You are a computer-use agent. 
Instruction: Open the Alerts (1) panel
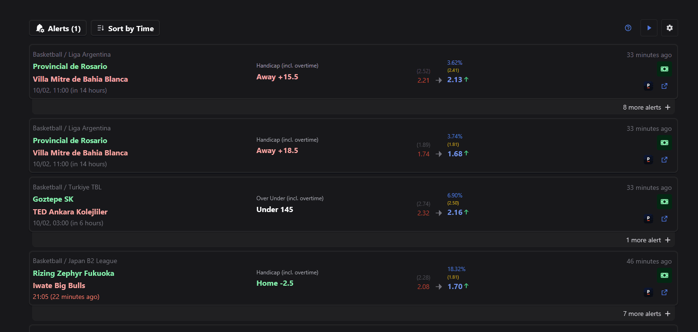[58, 28]
